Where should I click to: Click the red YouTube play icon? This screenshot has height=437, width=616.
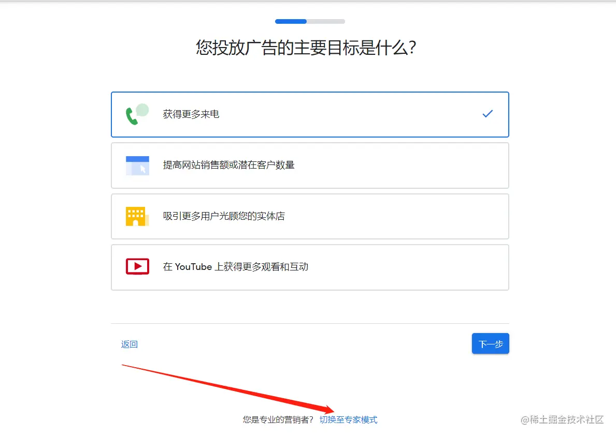click(x=137, y=267)
